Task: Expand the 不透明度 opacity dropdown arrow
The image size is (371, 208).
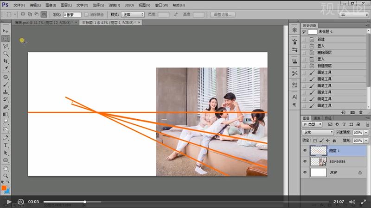Action: [x=365, y=132]
